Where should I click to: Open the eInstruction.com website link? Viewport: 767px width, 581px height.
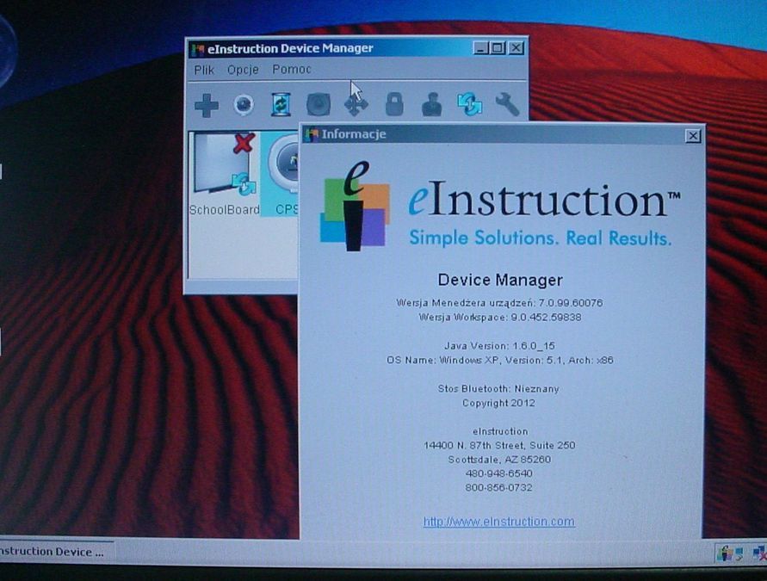coord(499,522)
